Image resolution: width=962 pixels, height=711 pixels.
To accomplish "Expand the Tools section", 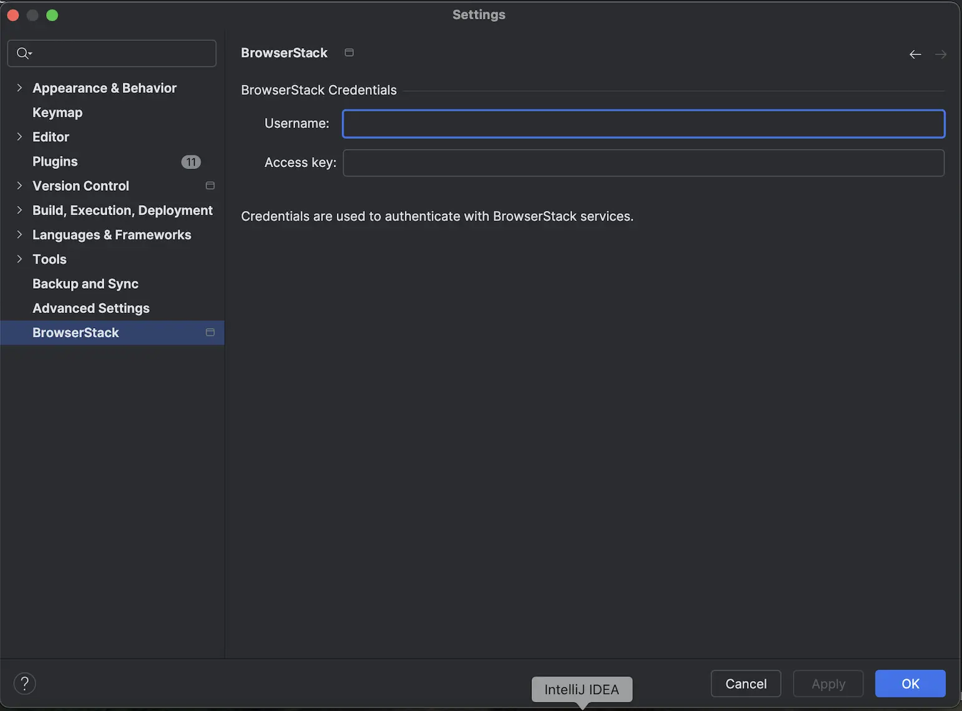I will 19,259.
